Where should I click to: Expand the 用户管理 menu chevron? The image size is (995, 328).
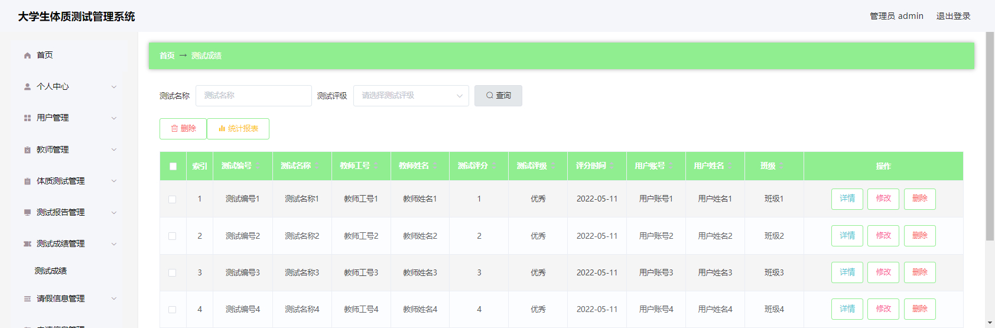pyautogui.click(x=114, y=118)
